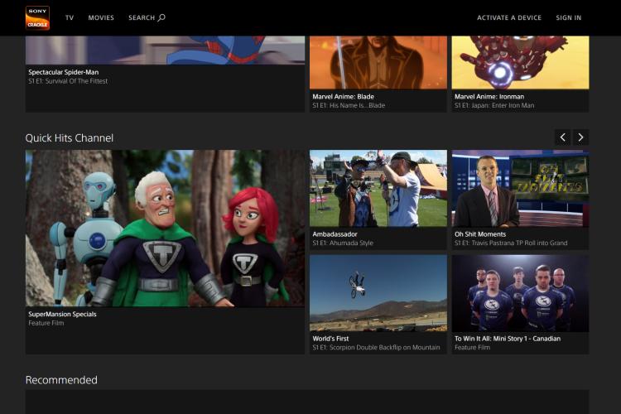621x414 pixels.
Task: Click 'S1 E1: Scorpion Double Backflip' subtitle
Action: click(x=376, y=348)
